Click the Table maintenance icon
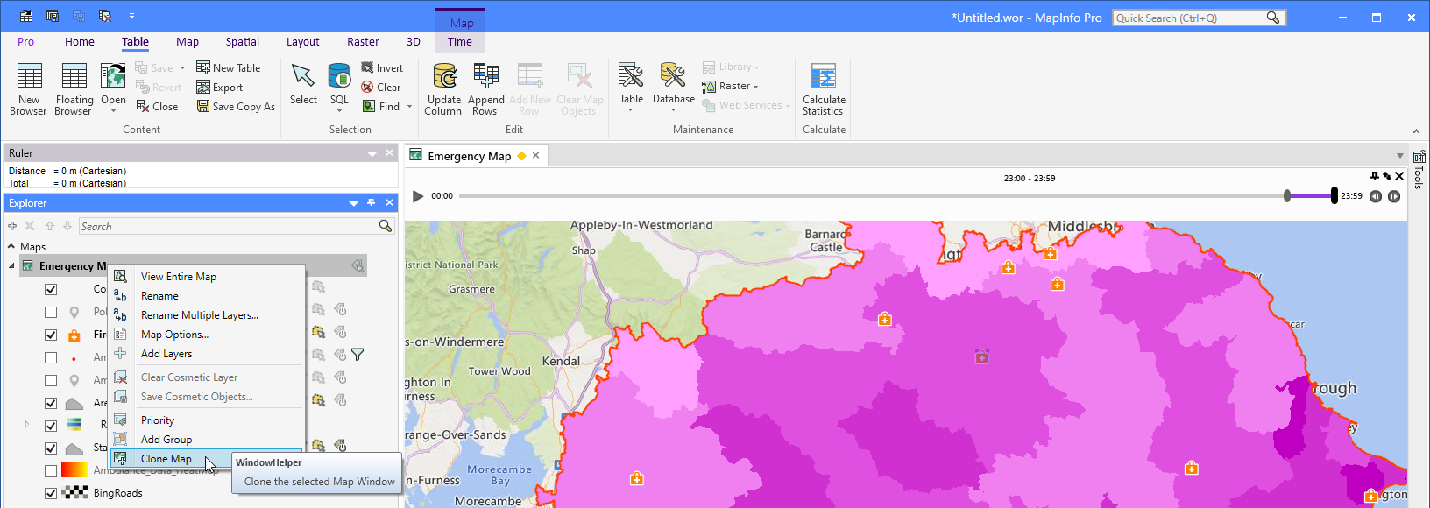The image size is (1430, 508). 631,76
